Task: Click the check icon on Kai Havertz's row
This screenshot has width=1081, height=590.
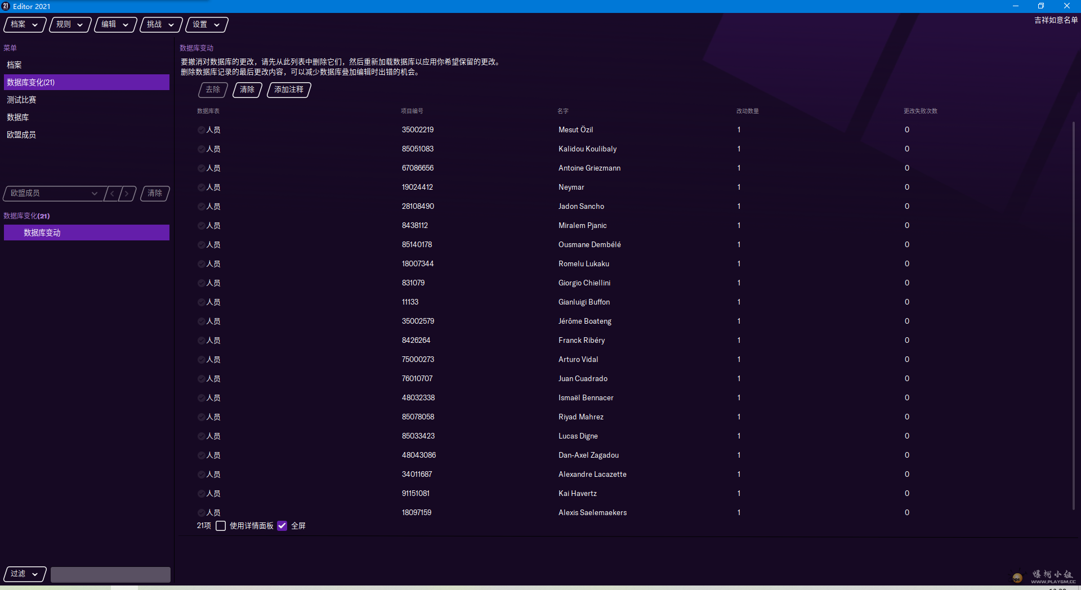Action: coord(201,494)
